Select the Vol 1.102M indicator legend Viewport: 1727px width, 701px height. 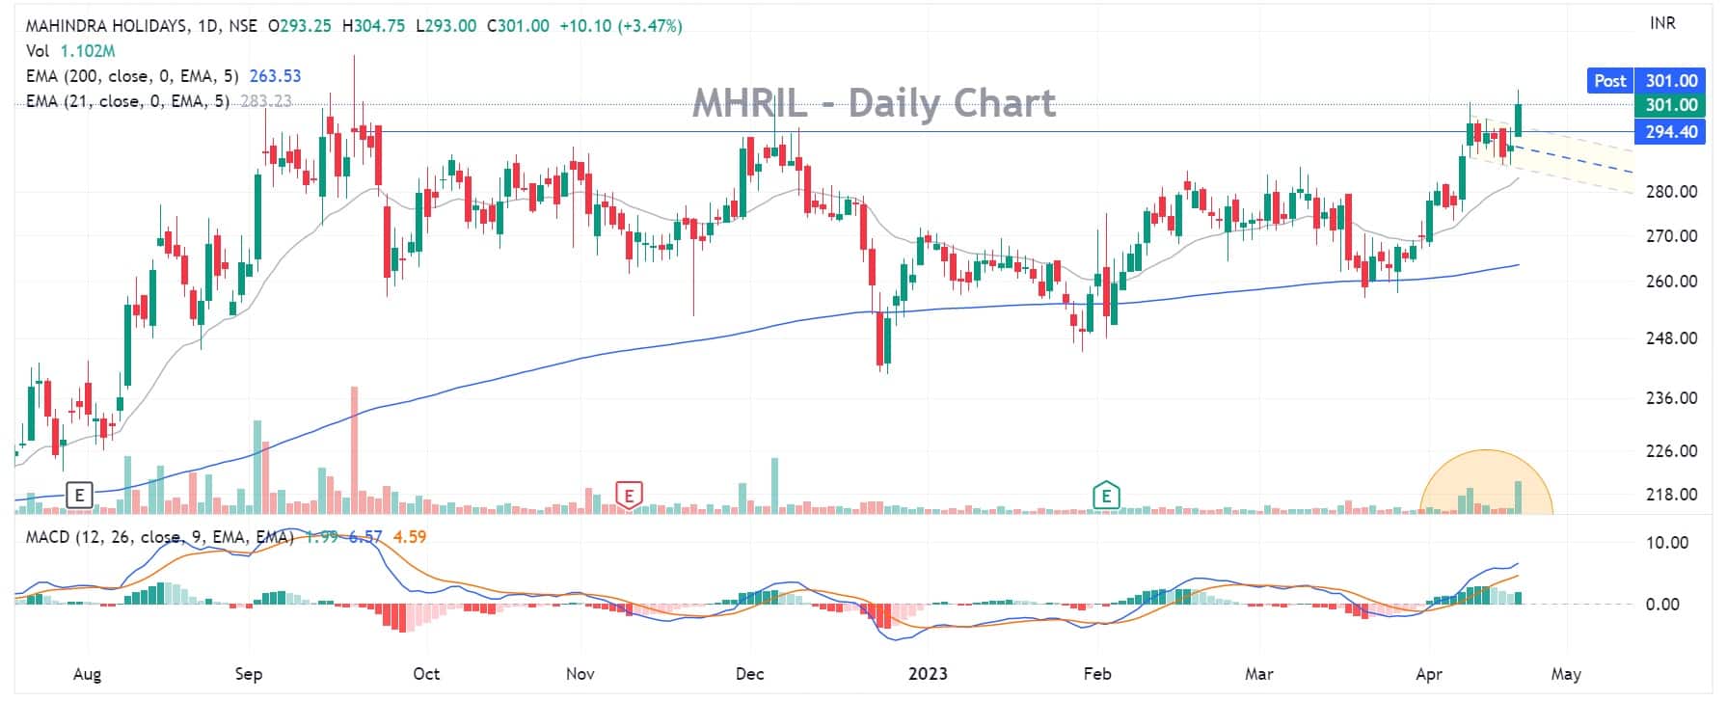point(70,51)
